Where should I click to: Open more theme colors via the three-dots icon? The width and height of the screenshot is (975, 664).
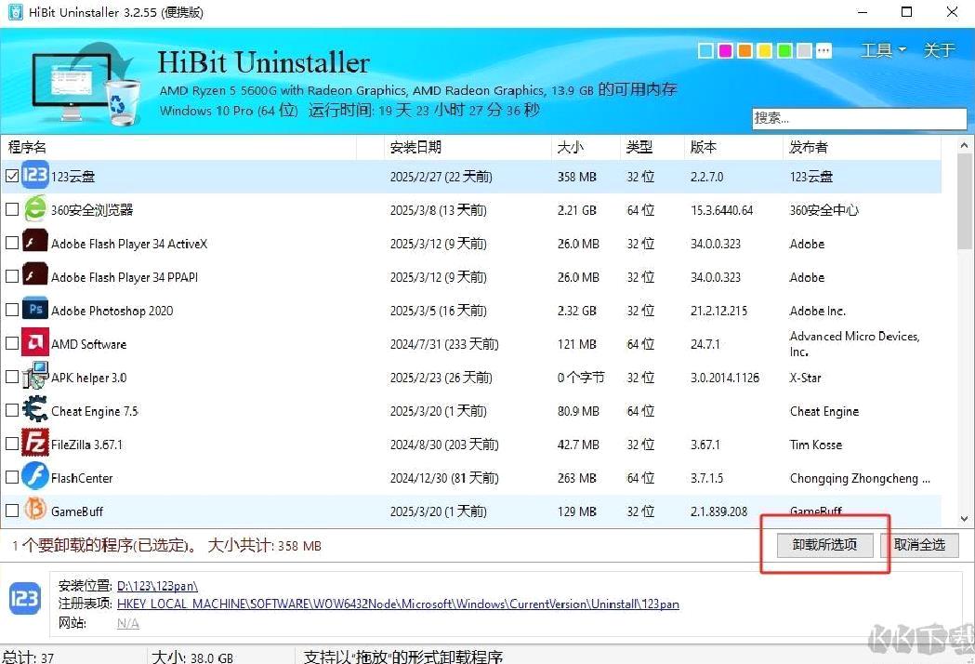click(x=823, y=50)
